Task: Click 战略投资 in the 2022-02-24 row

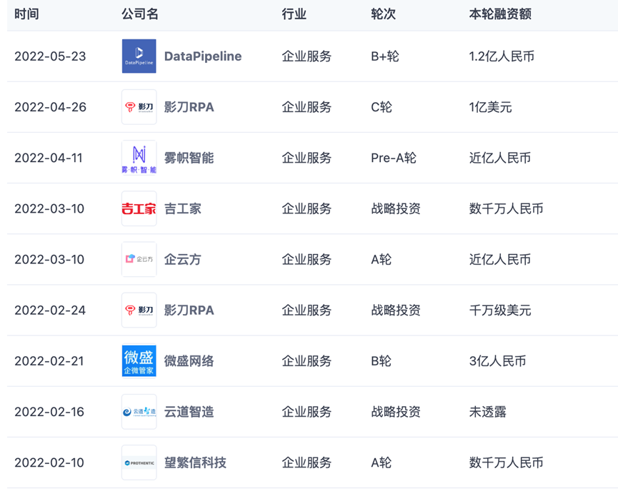Action: [x=396, y=310]
